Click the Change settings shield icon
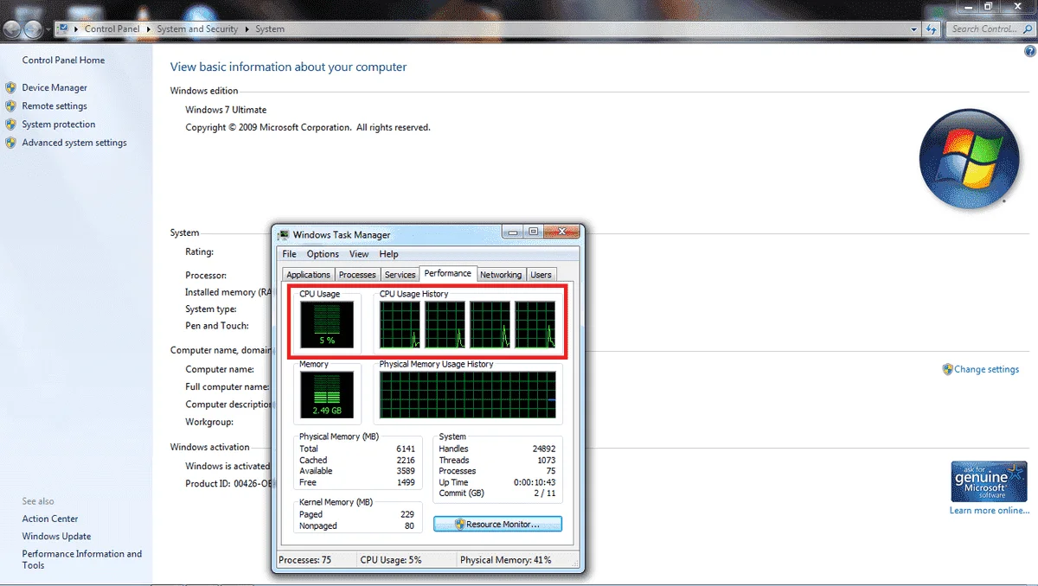Screen dimensions: 1038x586 [x=947, y=369]
